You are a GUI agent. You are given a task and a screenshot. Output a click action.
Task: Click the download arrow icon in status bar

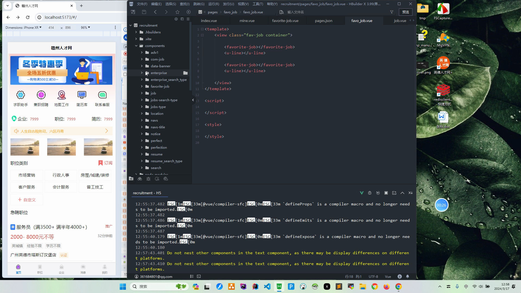pyautogui.click(x=400, y=276)
